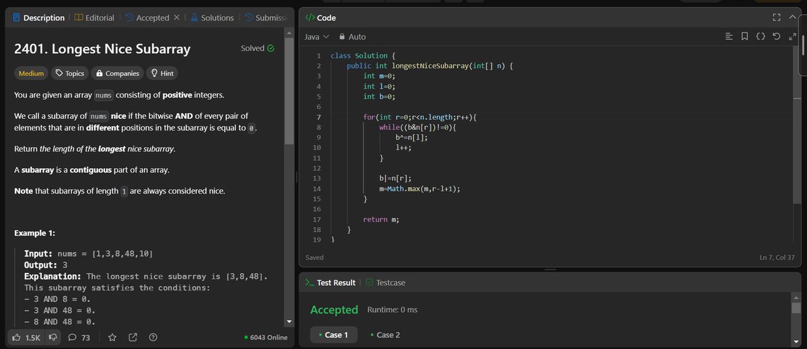Viewport: 807px width, 349px height.
Task: Like the problem with thumbs up
Action: click(26, 338)
